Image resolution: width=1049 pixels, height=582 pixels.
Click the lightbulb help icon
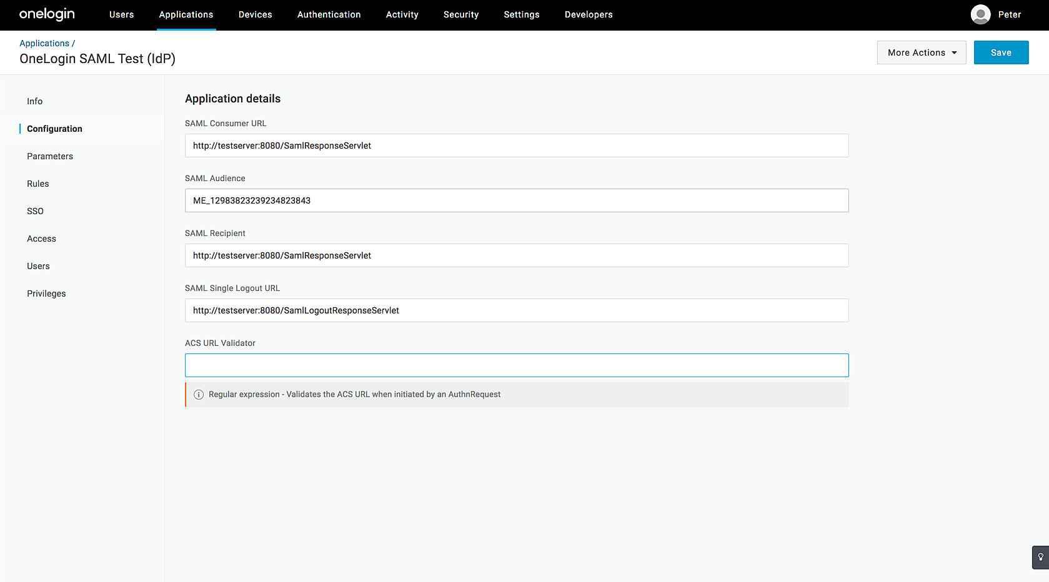pos(1040,557)
